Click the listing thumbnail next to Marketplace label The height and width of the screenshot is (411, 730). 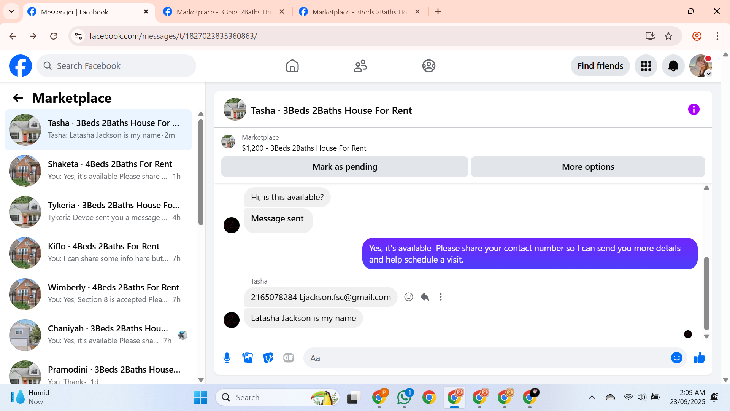click(x=228, y=142)
